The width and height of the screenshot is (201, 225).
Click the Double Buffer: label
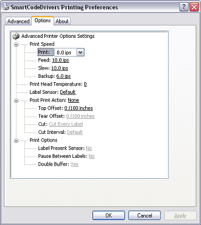(x=54, y=164)
